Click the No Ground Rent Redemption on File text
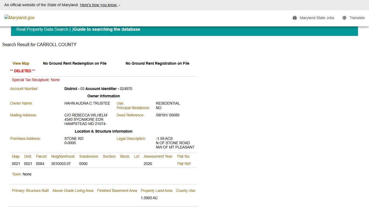369x207 pixels. click(x=75, y=64)
